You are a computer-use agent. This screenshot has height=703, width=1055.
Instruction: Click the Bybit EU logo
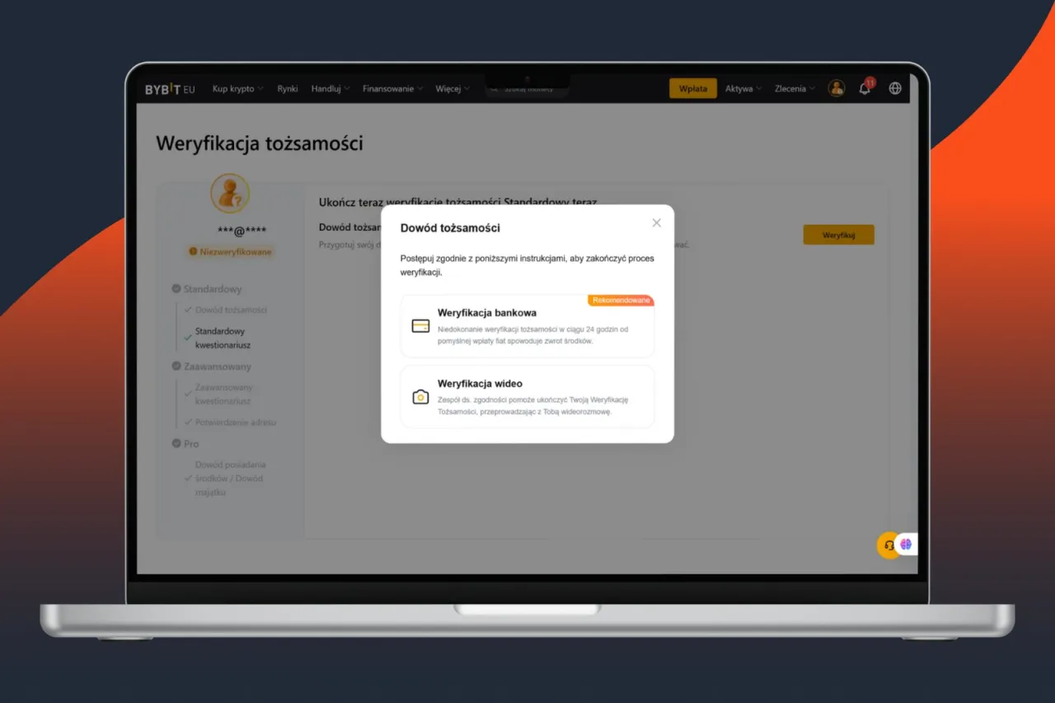coord(170,89)
